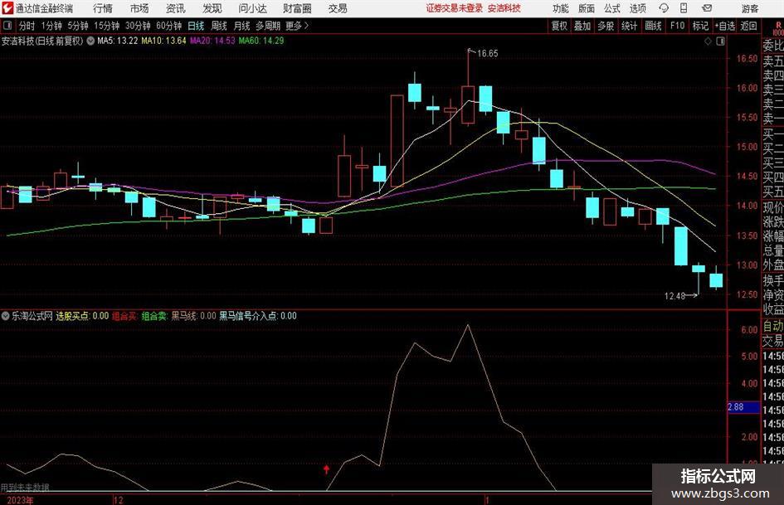Click the diamond icon above the chart
784x505 pixels.
click(708, 41)
